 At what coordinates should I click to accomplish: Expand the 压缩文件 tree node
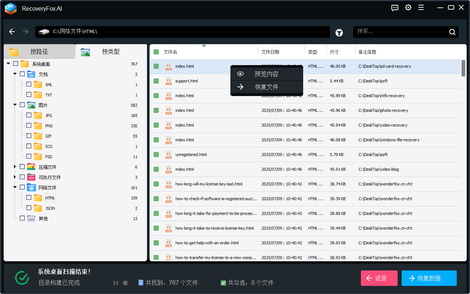(x=15, y=167)
